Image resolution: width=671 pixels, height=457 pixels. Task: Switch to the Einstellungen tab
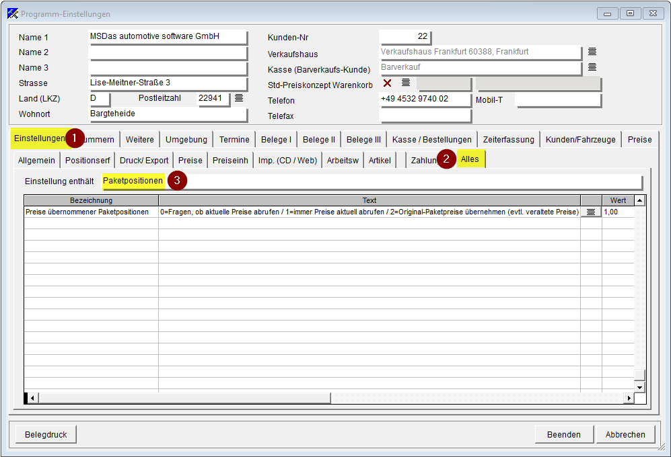coord(39,138)
